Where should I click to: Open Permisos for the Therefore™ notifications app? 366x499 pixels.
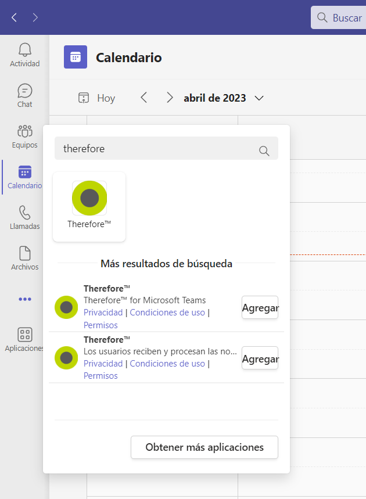click(101, 376)
